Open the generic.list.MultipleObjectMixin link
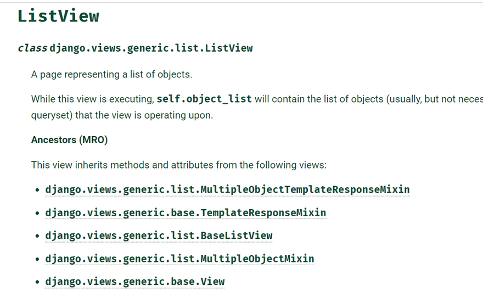Screen dimensions: 483x292 point(179,259)
